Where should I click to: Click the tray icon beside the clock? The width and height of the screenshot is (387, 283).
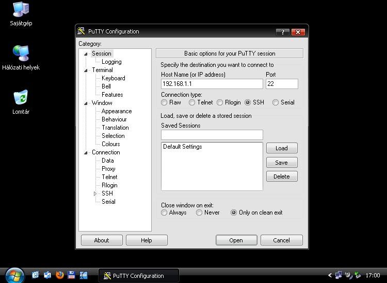[x=358, y=275]
